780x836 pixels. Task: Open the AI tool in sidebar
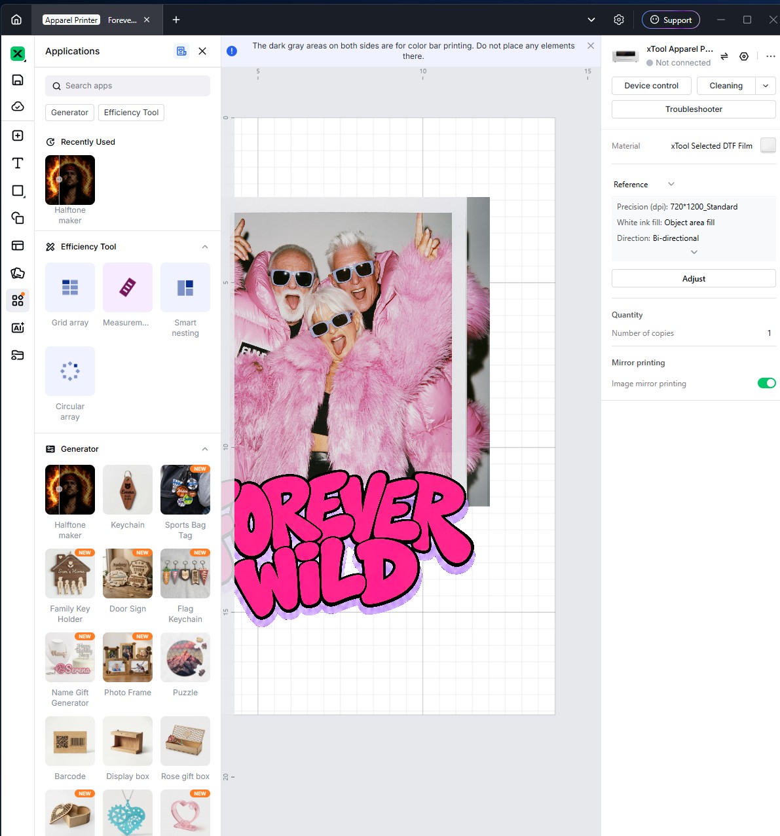pyautogui.click(x=18, y=327)
